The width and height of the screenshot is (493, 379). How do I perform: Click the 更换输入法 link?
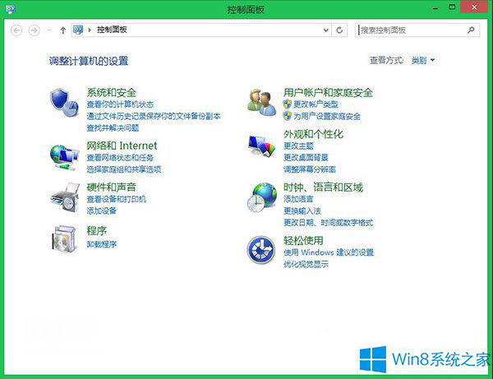pyautogui.click(x=302, y=210)
